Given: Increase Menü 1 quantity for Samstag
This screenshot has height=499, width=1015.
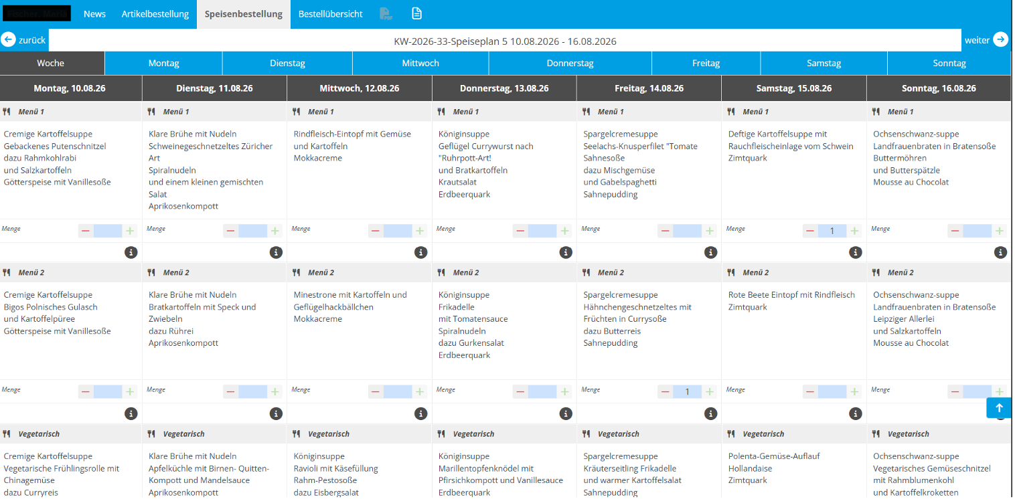Looking at the screenshot, I should [x=854, y=231].
